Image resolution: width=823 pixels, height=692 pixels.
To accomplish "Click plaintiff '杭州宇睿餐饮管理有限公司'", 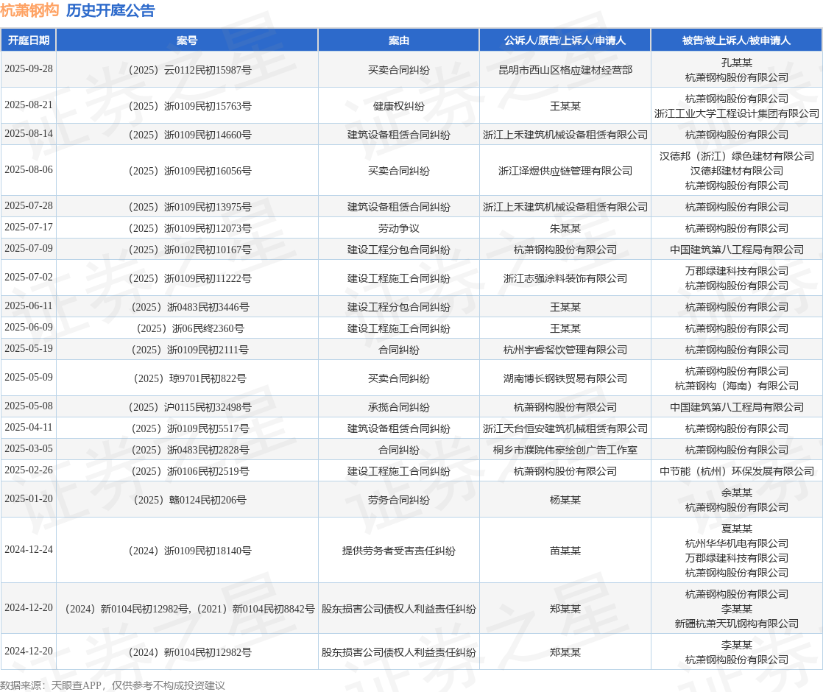I will point(565,350).
